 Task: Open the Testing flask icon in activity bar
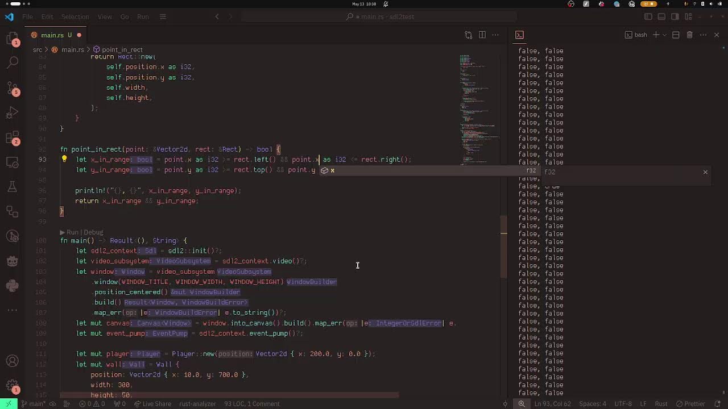tap(12, 186)
